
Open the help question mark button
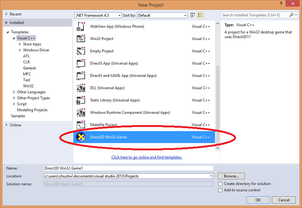coord(281,4)
